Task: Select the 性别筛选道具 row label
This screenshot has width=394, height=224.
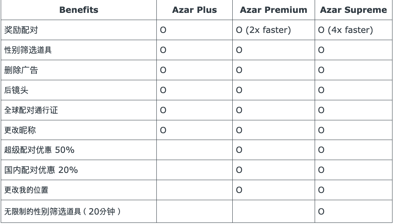Action: point(28,50)
